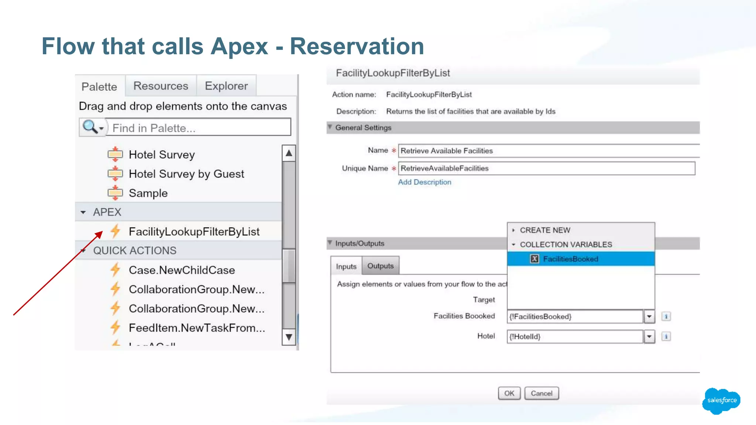Click the FeedItem.NewTaskFrom lightning icon
This screenshot has height=425, width=756.
tap(116, 327)
